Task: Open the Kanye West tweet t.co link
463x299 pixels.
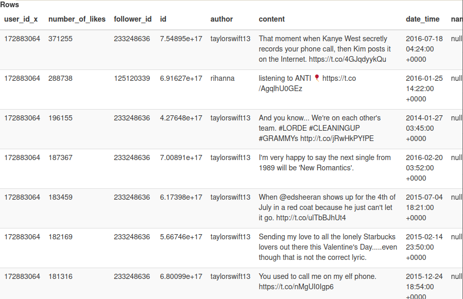Action: coord(348,59)
